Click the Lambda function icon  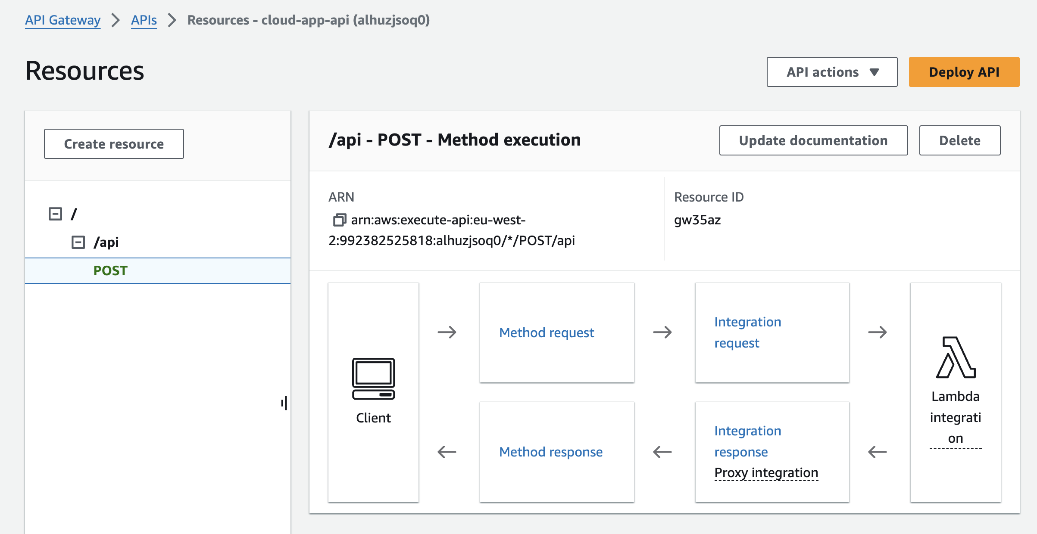(x=956, y=357)
